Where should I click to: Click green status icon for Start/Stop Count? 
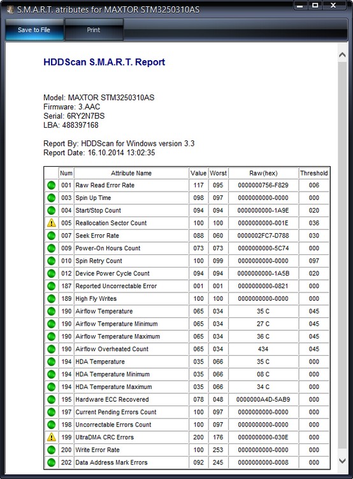[x=51, y=211]
